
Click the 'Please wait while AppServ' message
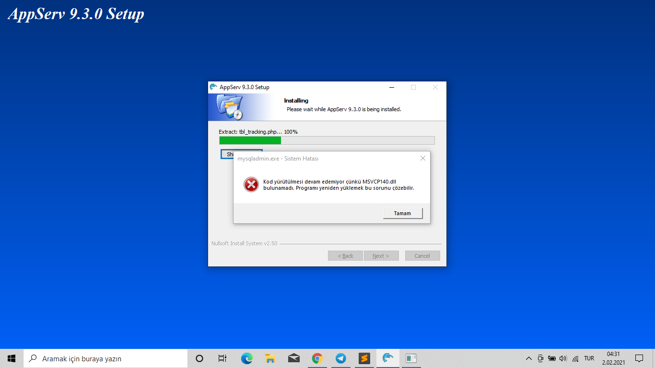[344, 109]
